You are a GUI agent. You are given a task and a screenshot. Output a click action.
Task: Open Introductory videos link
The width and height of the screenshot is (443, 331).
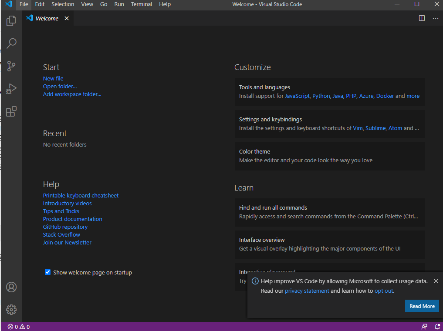[67, 204]
